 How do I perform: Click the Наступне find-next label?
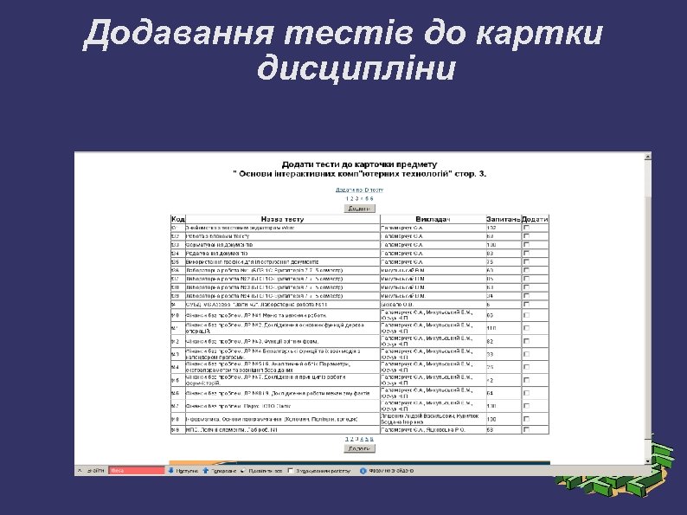tap(187, 471)
